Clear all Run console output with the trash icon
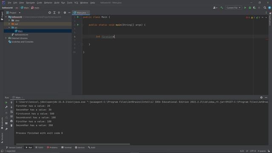 click(11, 125)
